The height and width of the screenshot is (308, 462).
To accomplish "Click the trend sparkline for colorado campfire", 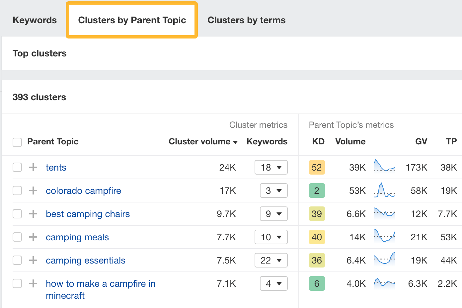I will click(x=384, y=191).
